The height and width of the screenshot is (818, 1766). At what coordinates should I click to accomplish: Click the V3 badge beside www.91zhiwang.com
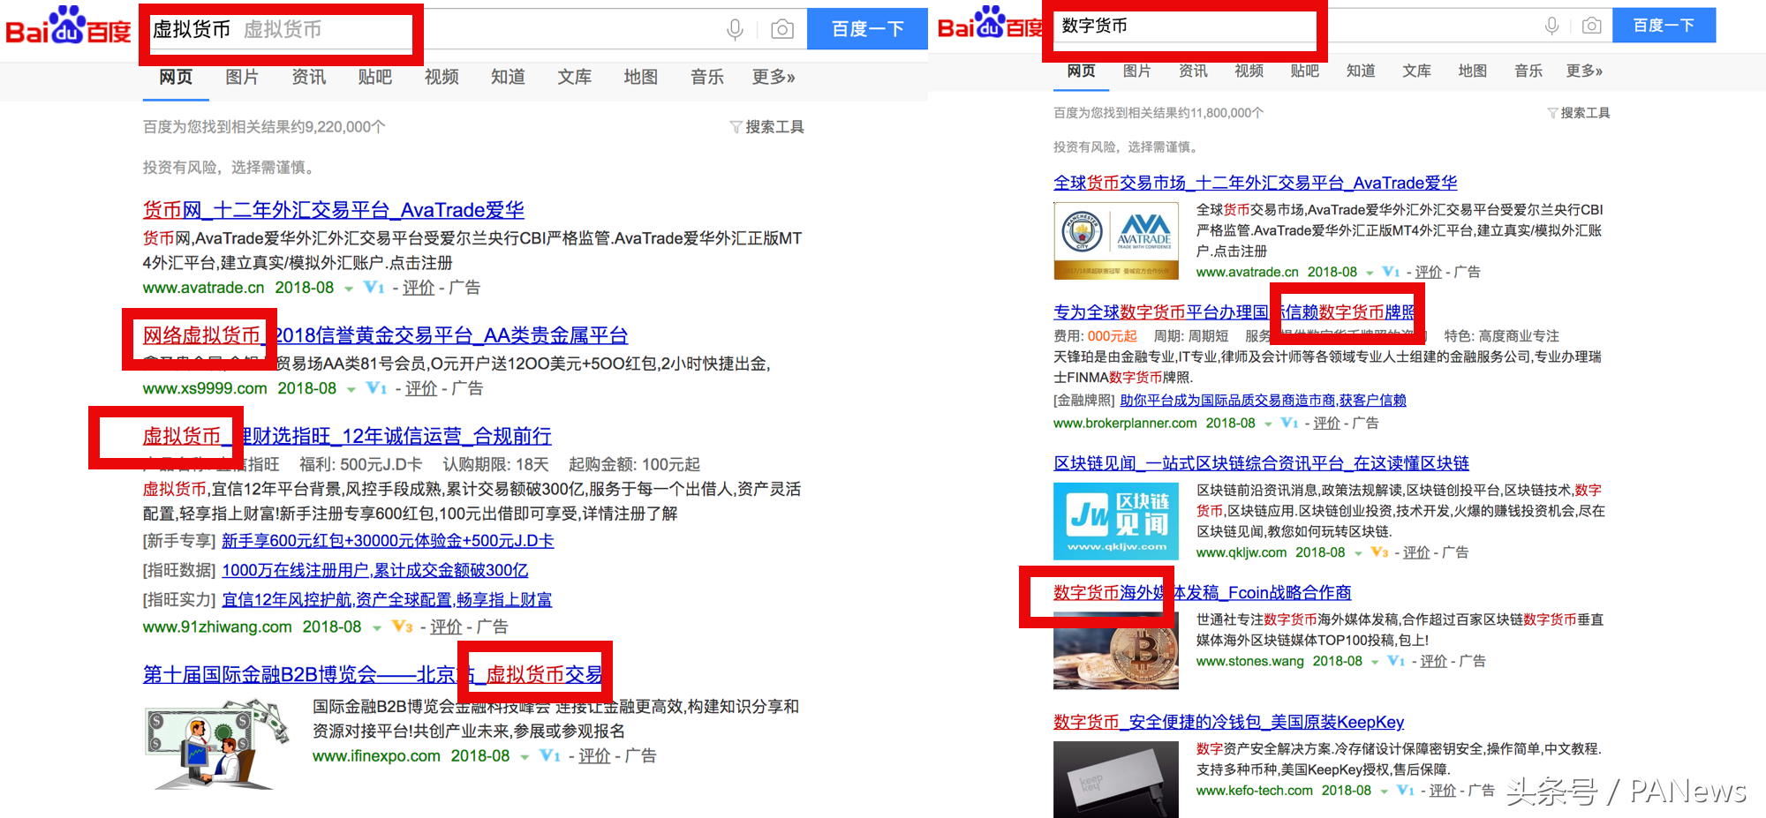(x=402, y=627)
